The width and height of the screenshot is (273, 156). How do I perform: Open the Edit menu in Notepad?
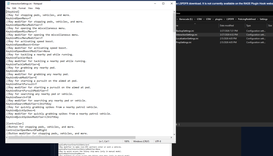[x=14, y=8]
